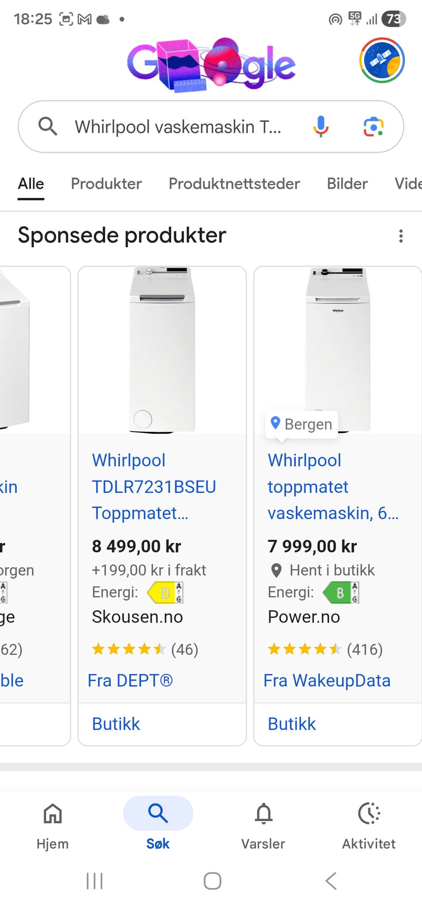
Task: Switch to the Produkter tab
Action: tap(106, 183)
